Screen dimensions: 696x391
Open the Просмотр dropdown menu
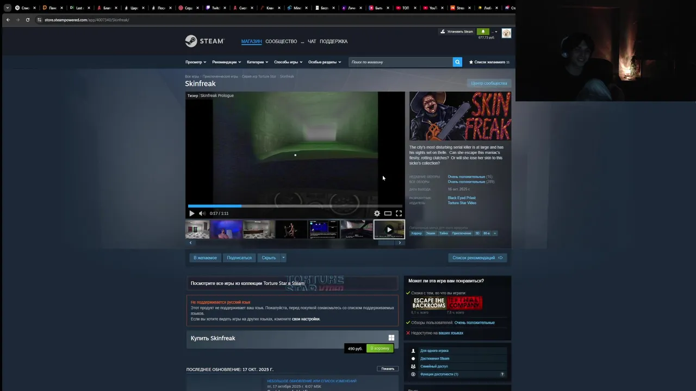pos(196,62)
